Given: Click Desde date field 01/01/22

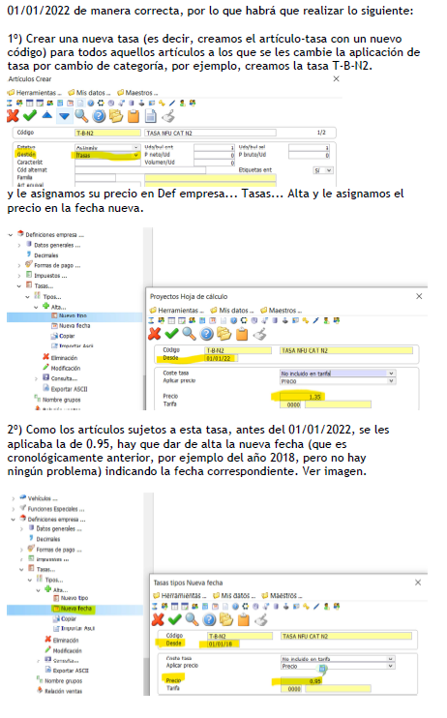Looking at the screenshot, I should click(x=222, y=359).
